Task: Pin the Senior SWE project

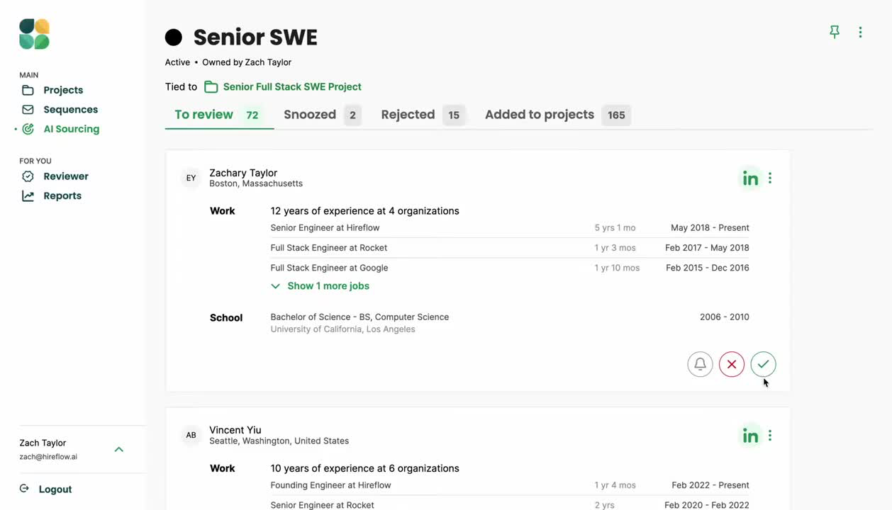Action: 834,32
